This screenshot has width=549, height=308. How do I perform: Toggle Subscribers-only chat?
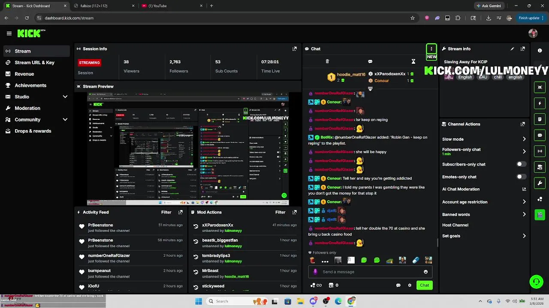pyautogui.click(x=521, y=164)
